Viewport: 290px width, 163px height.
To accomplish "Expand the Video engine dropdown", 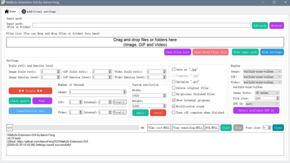I will 262,82.
